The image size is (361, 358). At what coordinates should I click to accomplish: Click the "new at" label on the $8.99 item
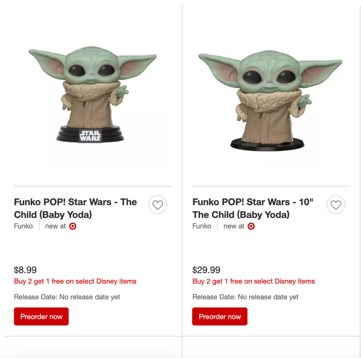[x=55, y=226]
